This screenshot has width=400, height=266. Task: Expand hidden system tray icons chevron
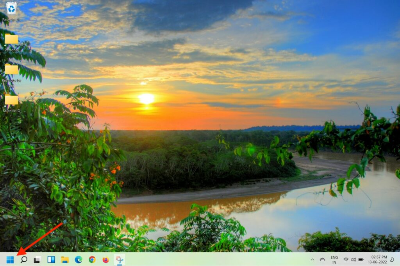(x=312, y=259)
